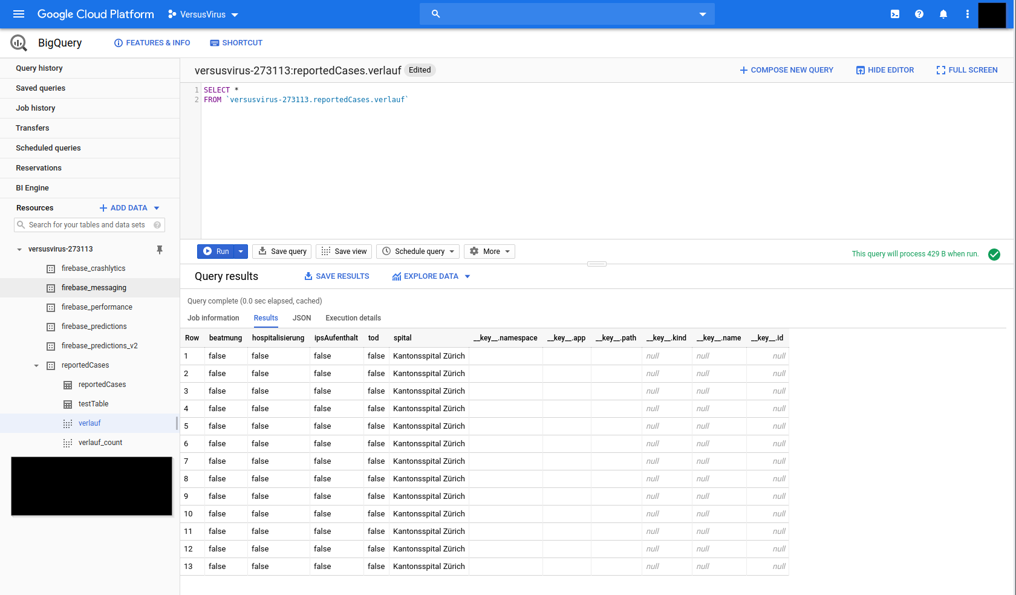Click the firebase_performance dataset icon
Viewport: 1016px width, 595px height.
51,307
